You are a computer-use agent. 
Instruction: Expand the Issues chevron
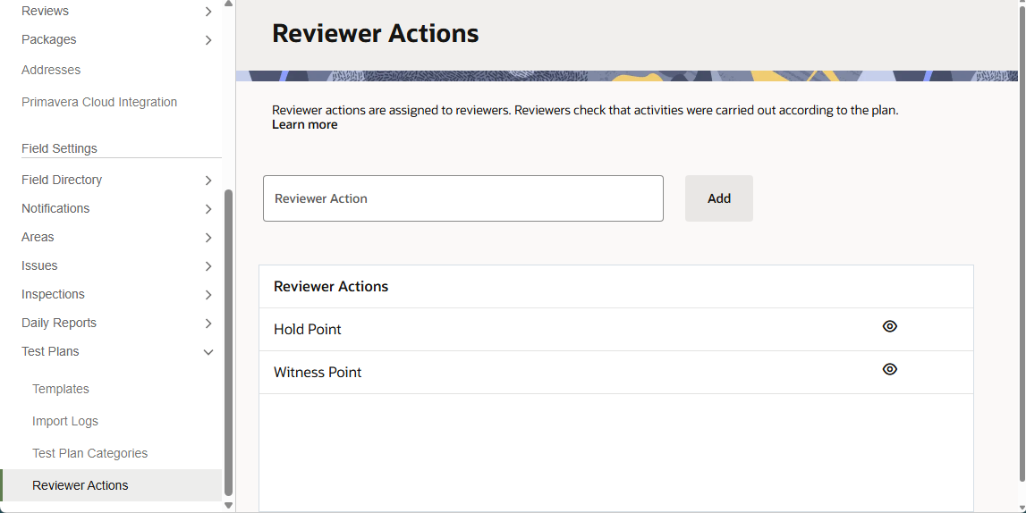pyautogui.click(x=208, y=266)
